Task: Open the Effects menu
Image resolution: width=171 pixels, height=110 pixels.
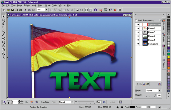Action: coord(27,5)
